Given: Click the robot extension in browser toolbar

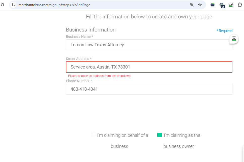Looking at the screenshot, I should 231,5.
